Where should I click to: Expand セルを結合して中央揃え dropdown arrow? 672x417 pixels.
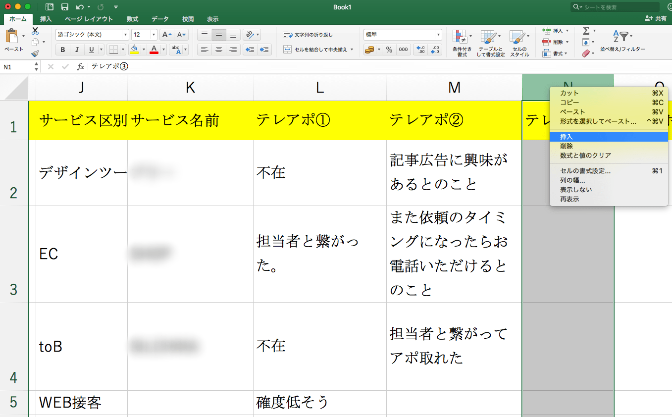(352, 50)
